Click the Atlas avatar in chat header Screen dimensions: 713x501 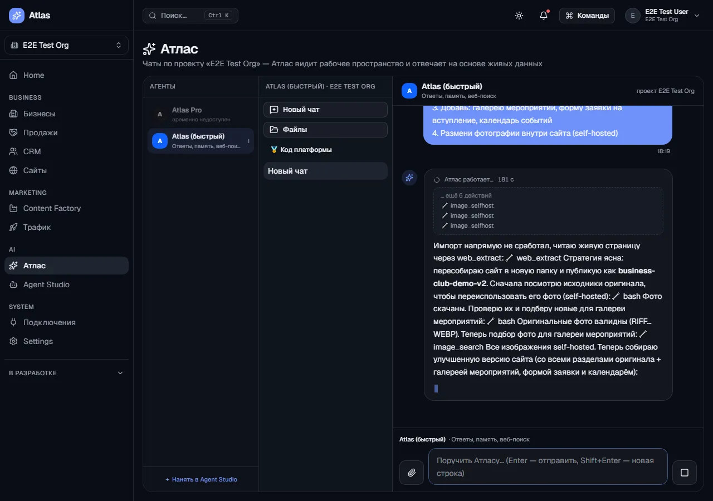tap(409, 91)
